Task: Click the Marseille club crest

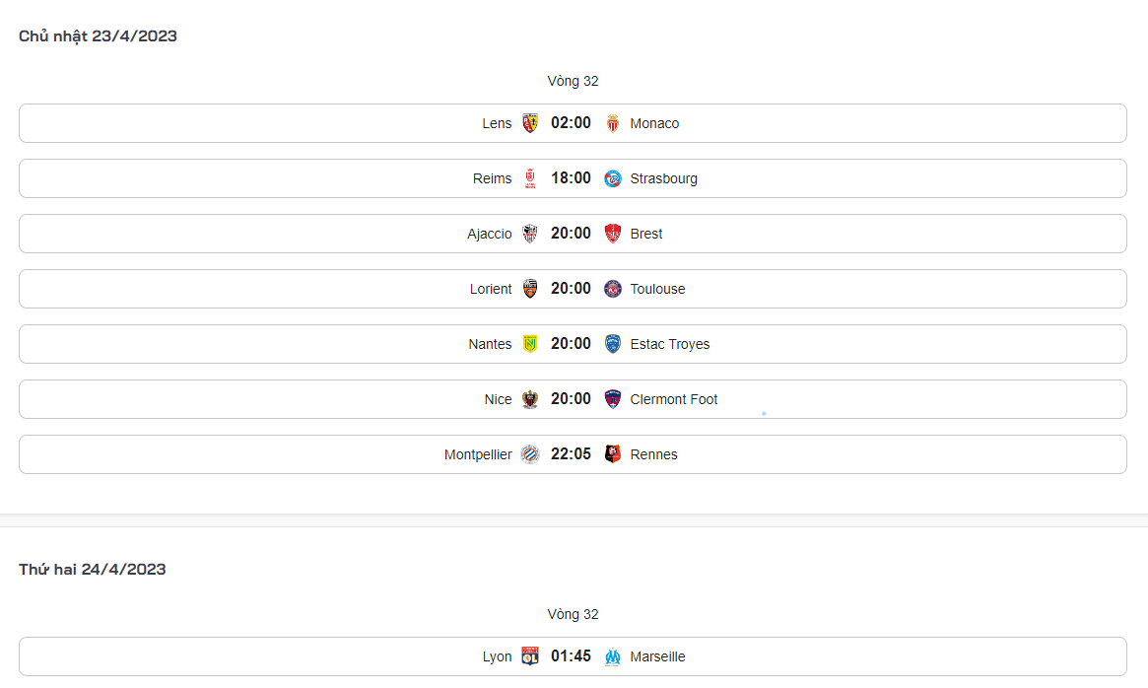Action: pos(613,656)
